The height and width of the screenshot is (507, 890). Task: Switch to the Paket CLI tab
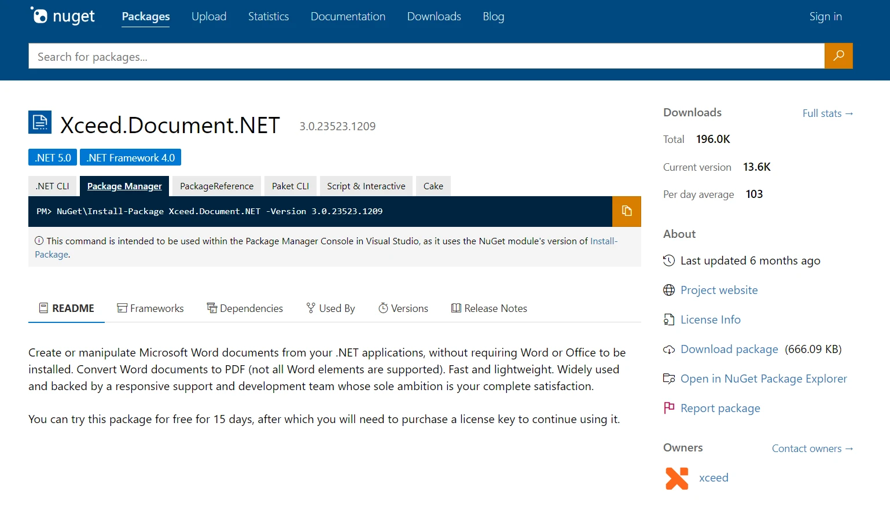(290, 186)
